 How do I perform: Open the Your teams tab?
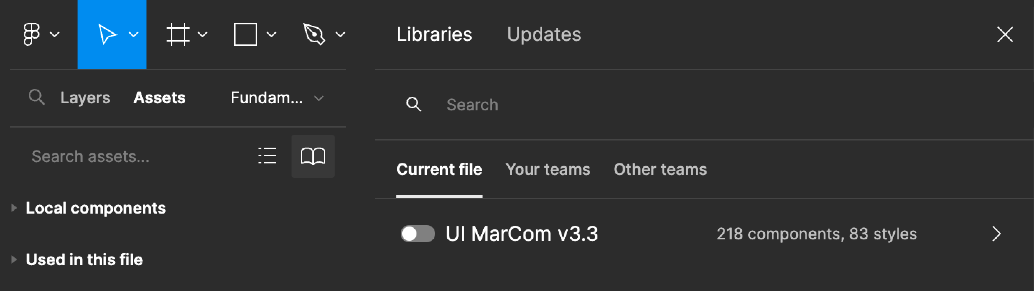click(x=548, y=170)
